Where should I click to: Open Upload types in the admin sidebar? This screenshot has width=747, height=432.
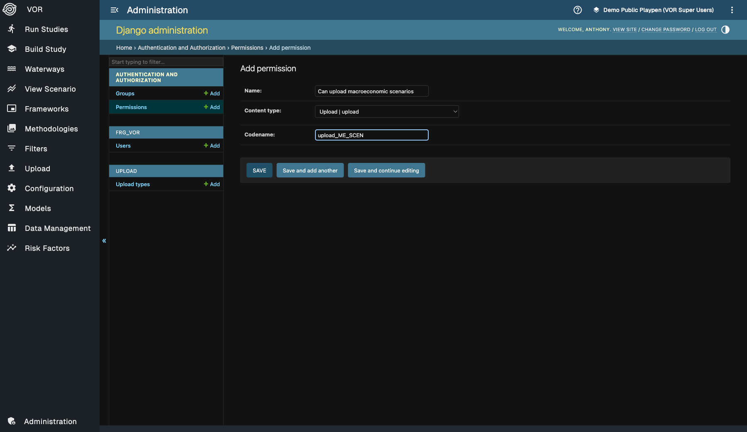133,184
